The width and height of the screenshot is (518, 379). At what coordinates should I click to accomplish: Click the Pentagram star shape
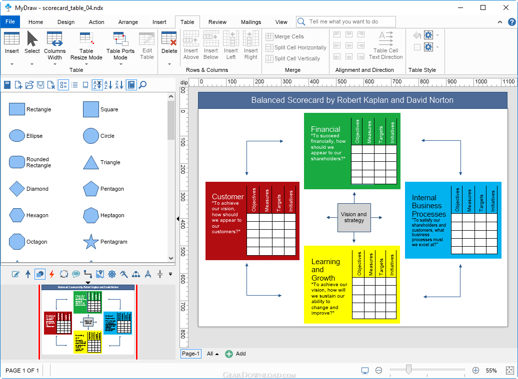91,242
